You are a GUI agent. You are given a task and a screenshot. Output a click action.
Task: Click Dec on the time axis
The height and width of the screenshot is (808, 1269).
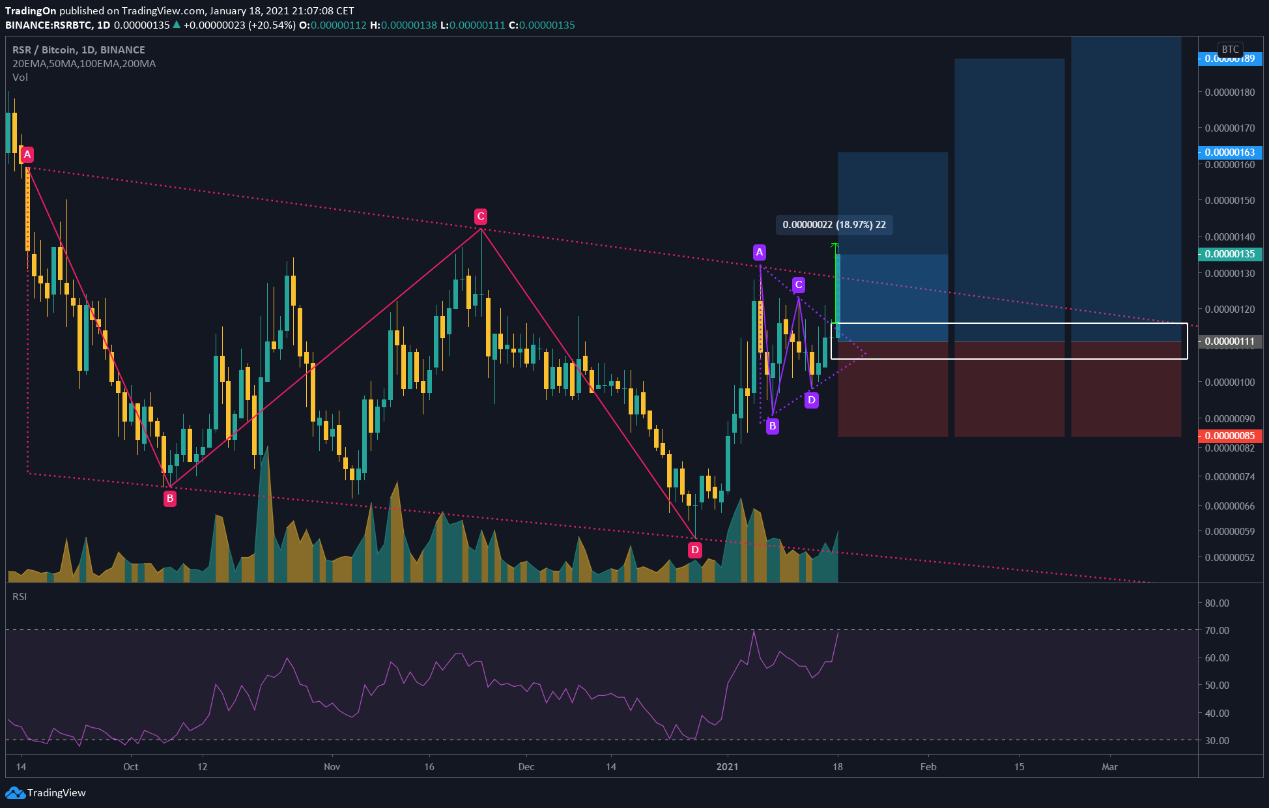[526, 767]
